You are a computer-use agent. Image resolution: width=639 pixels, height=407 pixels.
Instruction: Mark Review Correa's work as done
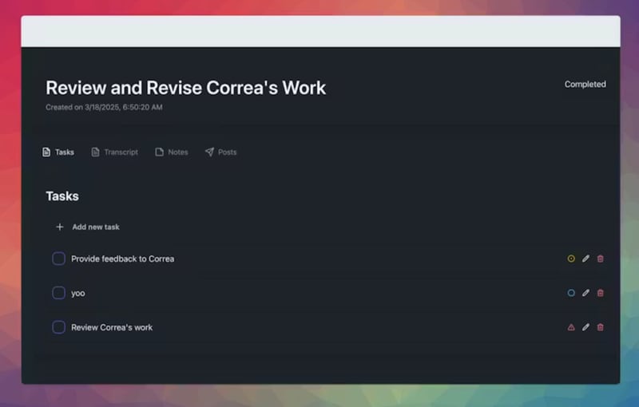click(58, 327)
